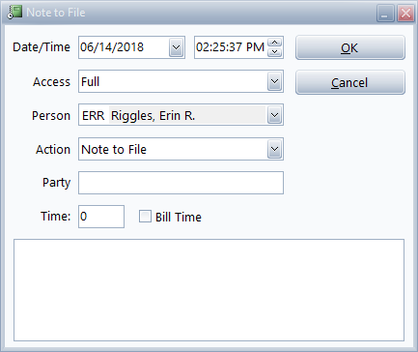Image resolution: width=418 pixels, height=352 pixels.
Task: Decrease time with the down spinner arrow
Action: coord(274,52)
